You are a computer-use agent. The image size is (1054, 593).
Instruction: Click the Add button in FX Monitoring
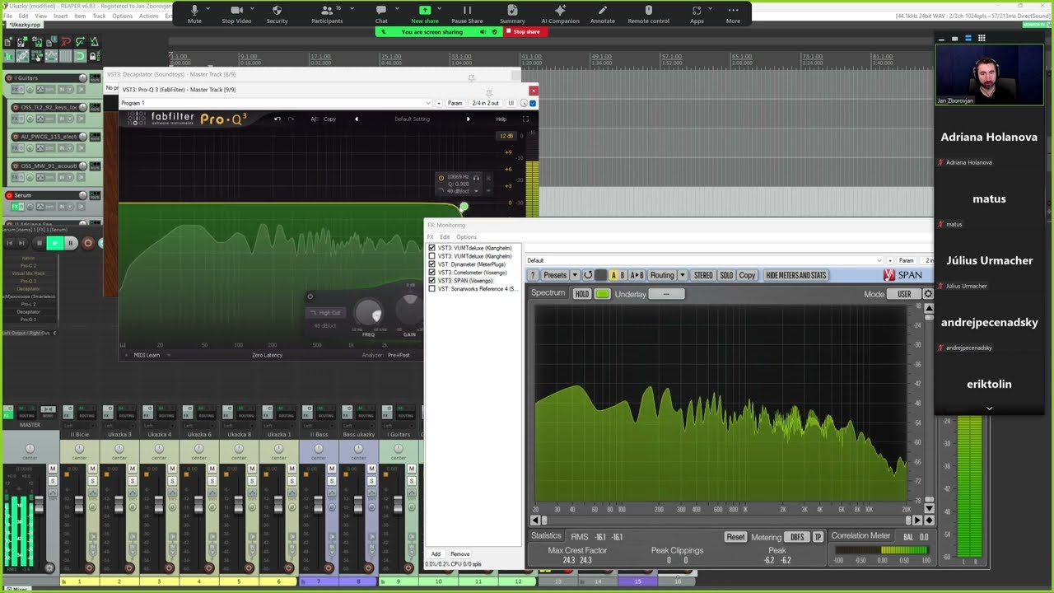click(x=436, y=554)
